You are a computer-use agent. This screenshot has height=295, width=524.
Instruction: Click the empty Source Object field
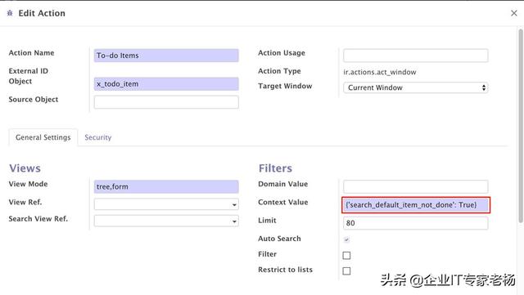pyautogui.click(x=166, y=102)
